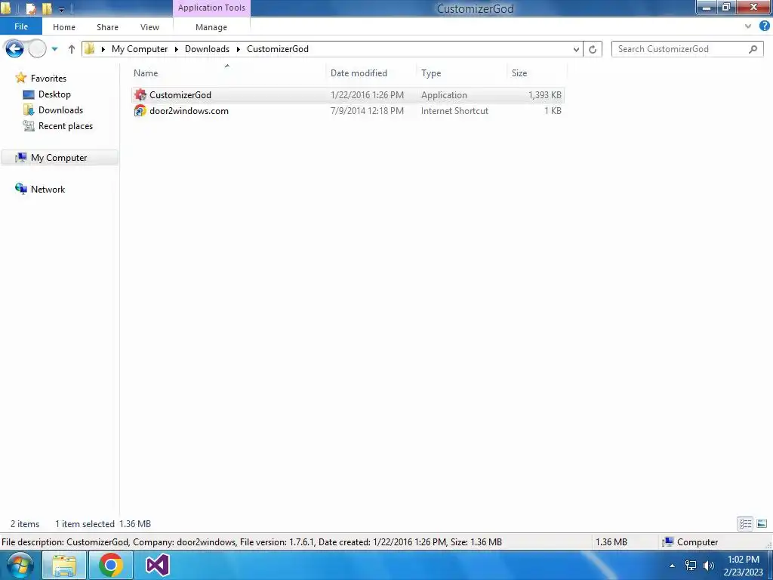Select Network in the navigation pane

tap(48, 189)
